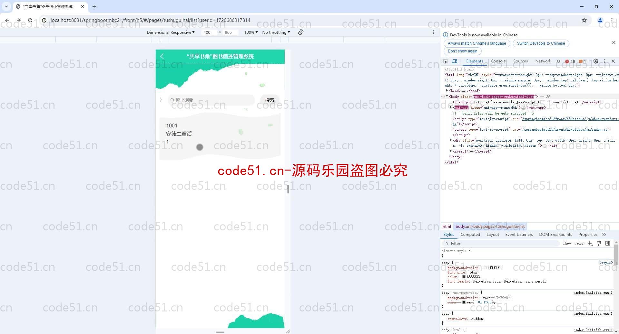Switch to the Properties tab
The image size is (619, 334).
tap(588, 235)
